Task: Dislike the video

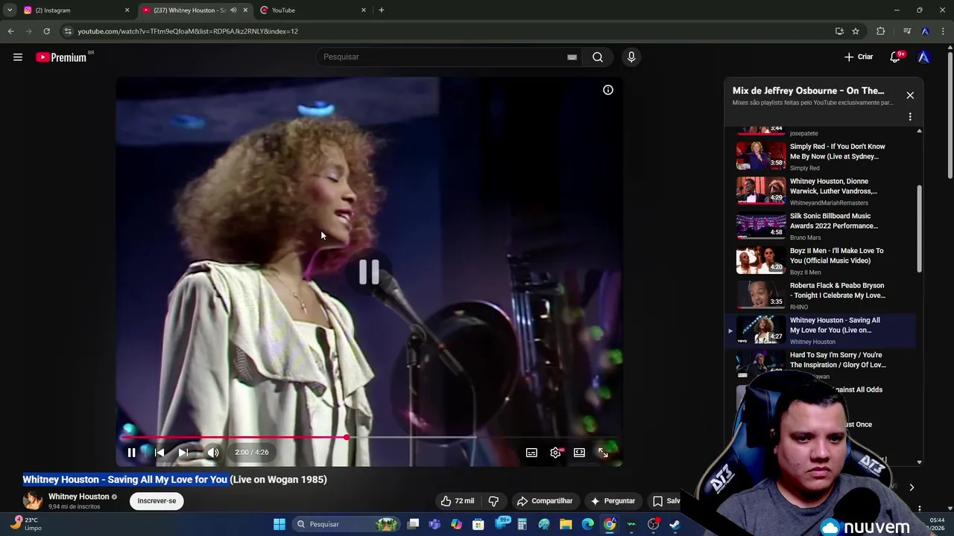Action: pyautogui.click(x=493, y=501)
